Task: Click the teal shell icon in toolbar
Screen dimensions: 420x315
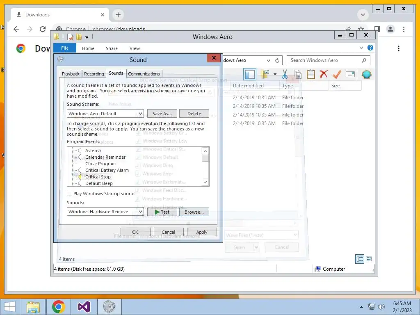Action: [x=366, y=74]
